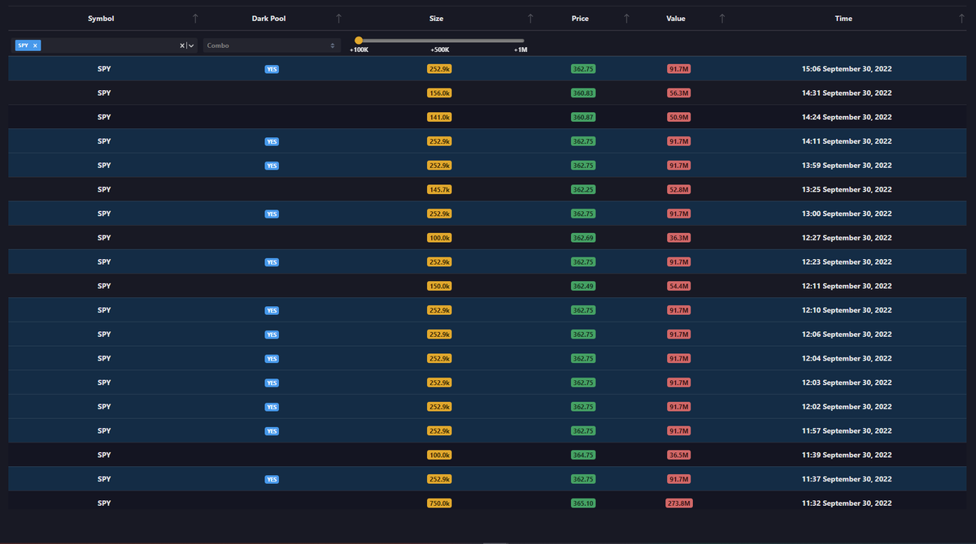Click the YES badge in the 13:00 row
Screen dimensions: 976x544
coord(272,214)
